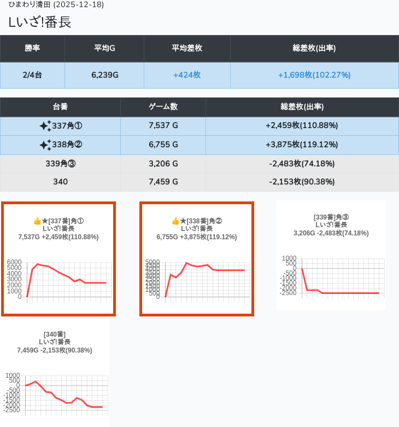
Task: Click the 平均G header cell
Action: 104,48
